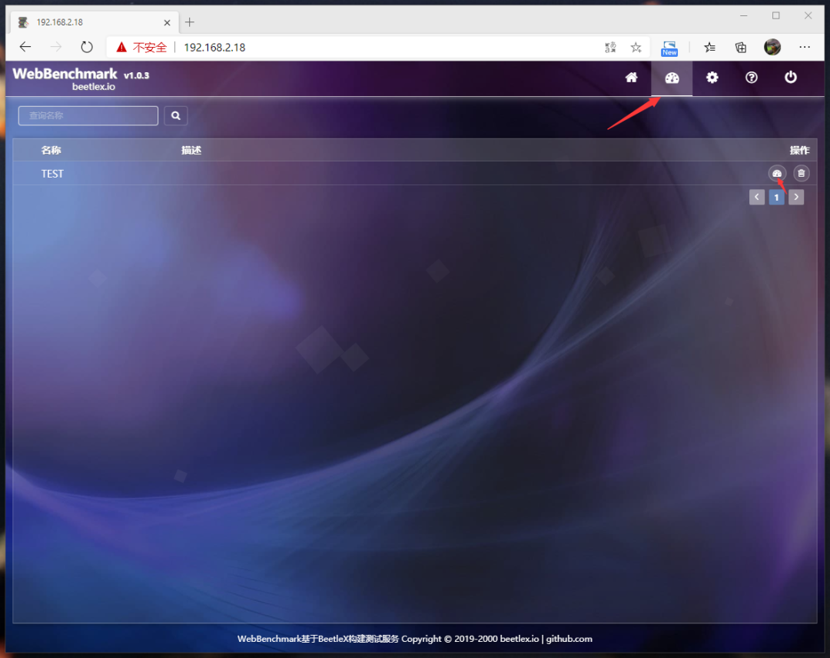Click the search magnifier button
The width and height of the screenshot is (830, 658).
point(176,115)
